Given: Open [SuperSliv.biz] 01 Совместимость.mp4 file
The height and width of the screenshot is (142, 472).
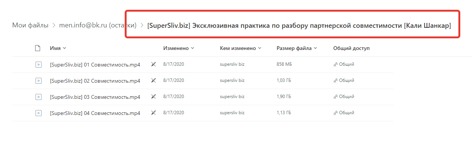Looking at the screenshot, I should pos(95,65).
